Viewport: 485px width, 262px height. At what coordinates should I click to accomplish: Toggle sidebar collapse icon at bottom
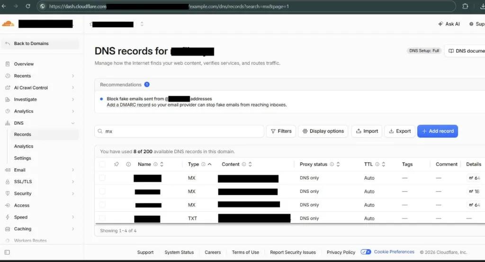7,253
